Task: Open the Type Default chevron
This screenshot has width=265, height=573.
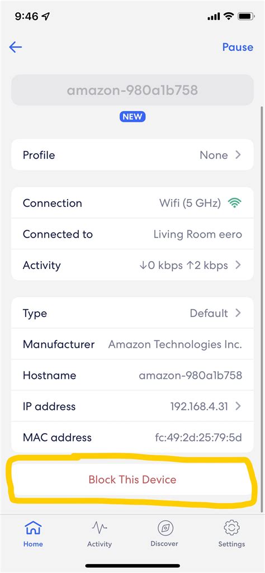Action: pos(238,313)
